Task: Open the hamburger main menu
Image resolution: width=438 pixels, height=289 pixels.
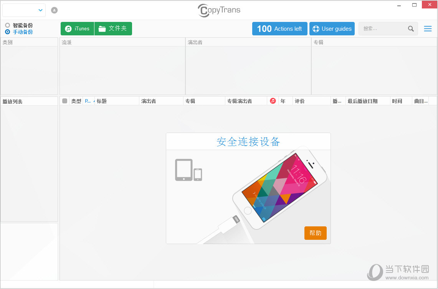Action: coord(428,28)
